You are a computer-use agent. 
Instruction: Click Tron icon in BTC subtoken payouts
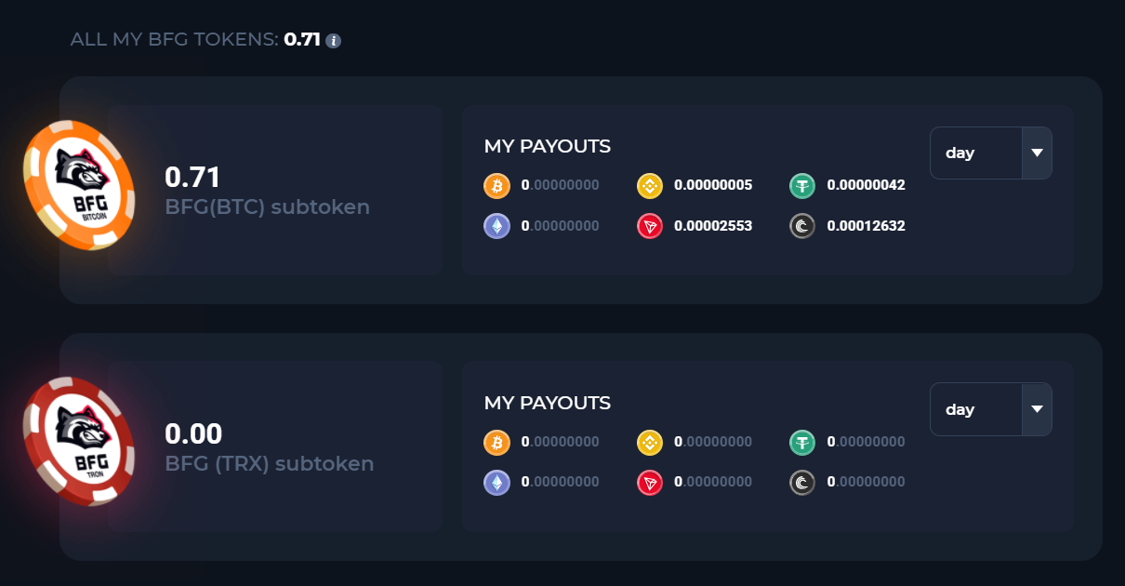(650, 225)
